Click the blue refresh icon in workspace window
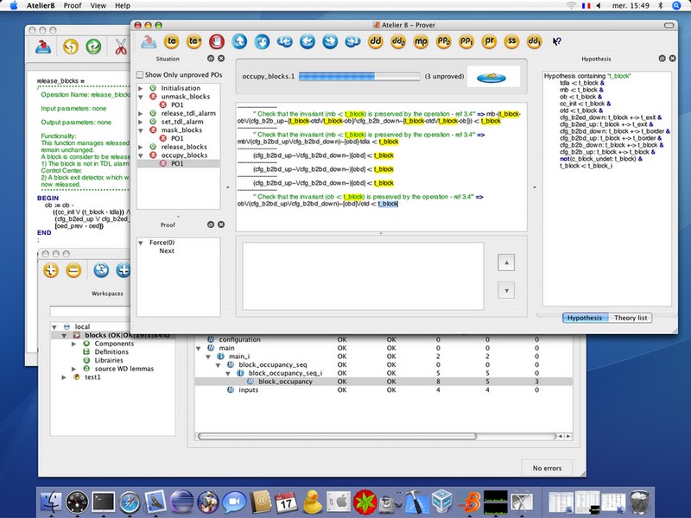This screenshot has height=518, width=691. 101,270
